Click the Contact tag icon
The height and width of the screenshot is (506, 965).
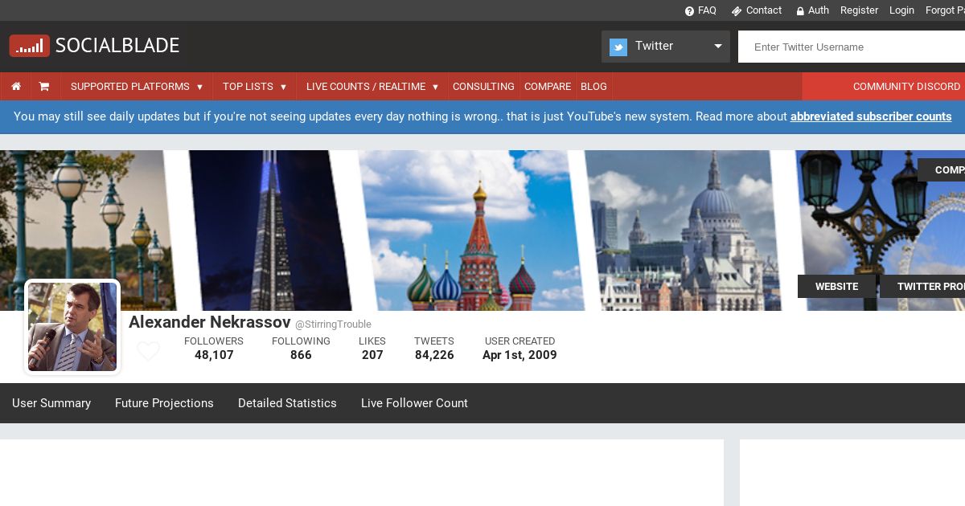click(x=737, y=11)
